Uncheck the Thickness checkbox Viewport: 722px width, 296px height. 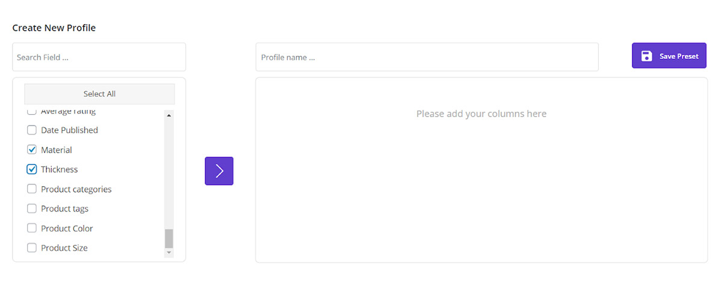[32, 169]
